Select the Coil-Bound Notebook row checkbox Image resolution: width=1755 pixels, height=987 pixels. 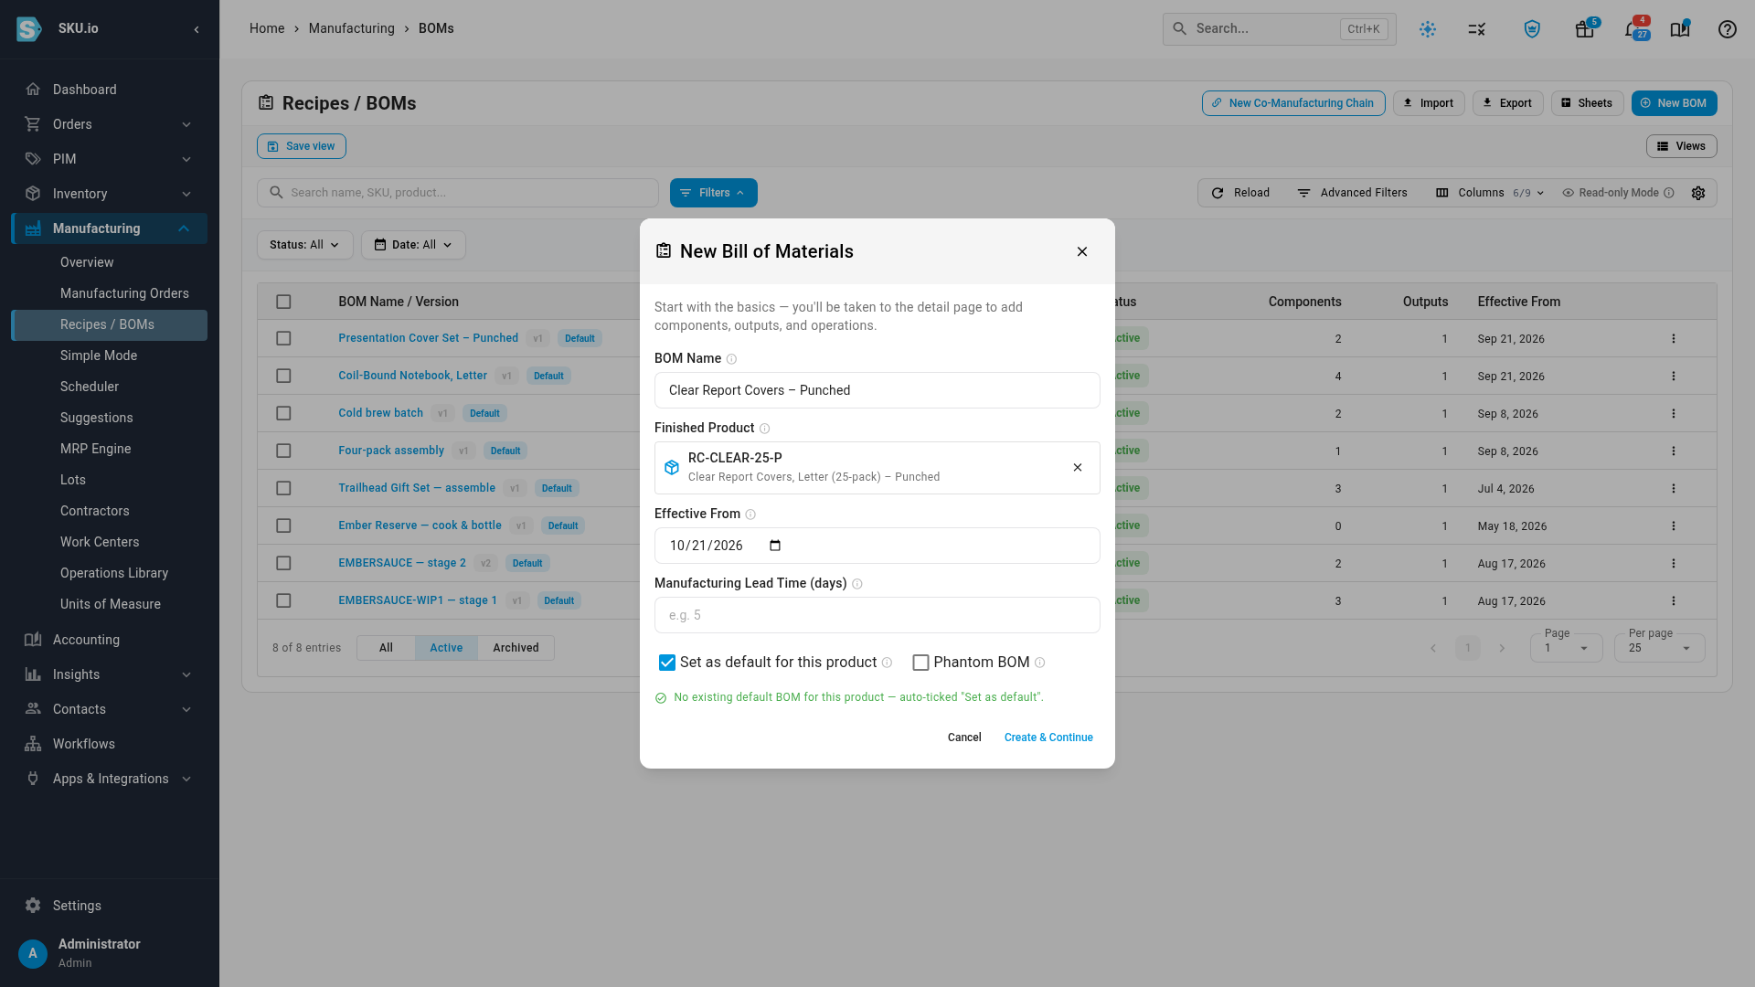coord(283,376)
